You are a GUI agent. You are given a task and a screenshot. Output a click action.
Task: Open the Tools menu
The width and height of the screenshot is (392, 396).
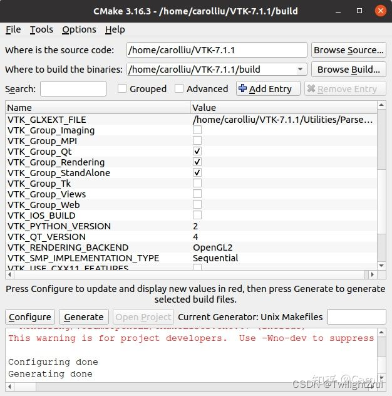tap(41, 29)
